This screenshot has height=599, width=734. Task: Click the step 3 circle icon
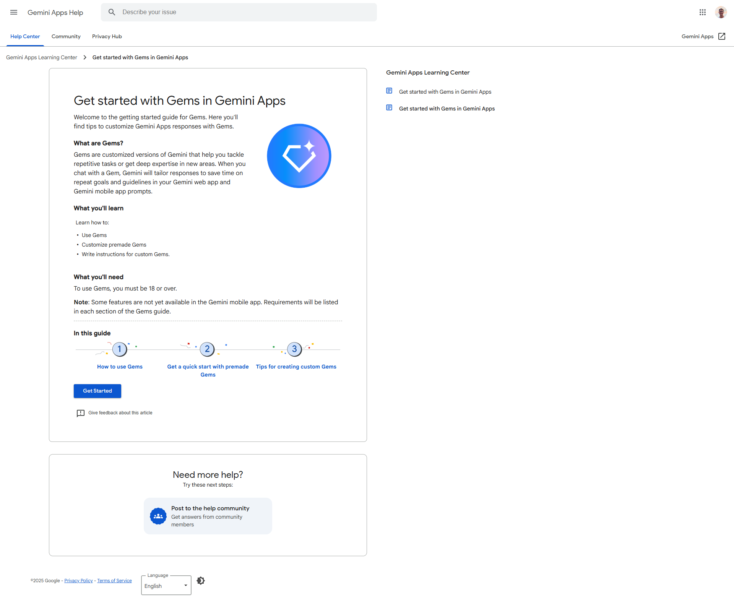(294, 349)
